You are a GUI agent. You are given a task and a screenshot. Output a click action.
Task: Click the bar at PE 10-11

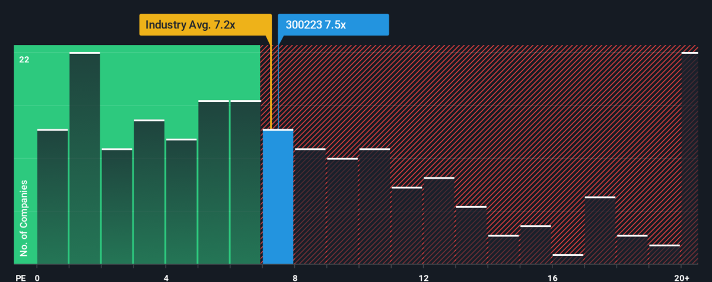click(375, 206)
